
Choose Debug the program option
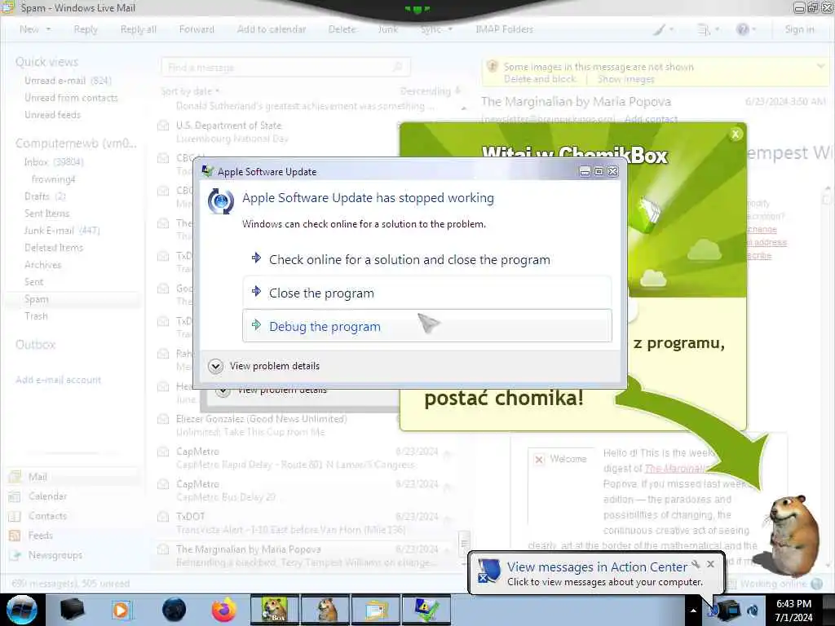pyautogui.click(x=427, y=326)
